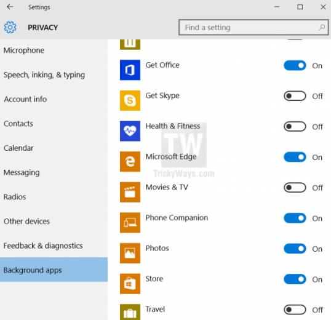
Task: Click the PRIVACY heading
Action: coord(43,28)
